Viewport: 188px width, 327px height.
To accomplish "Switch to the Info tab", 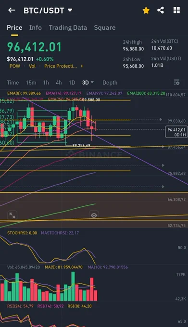I will click(x=35, y=27).
